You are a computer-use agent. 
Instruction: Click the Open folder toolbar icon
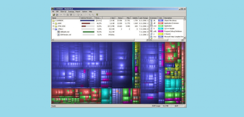(x=54, y=15)
